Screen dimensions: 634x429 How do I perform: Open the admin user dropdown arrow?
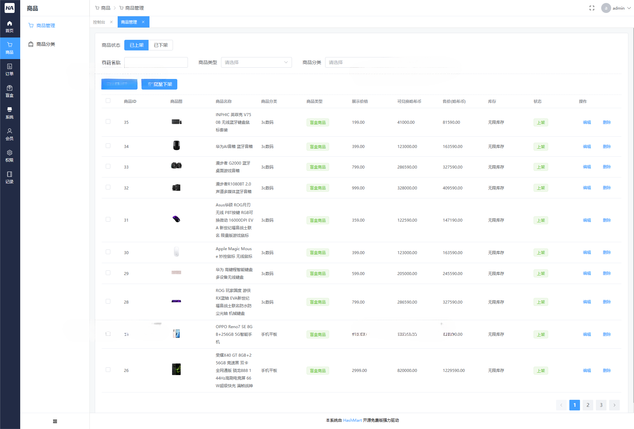[629, 8]
